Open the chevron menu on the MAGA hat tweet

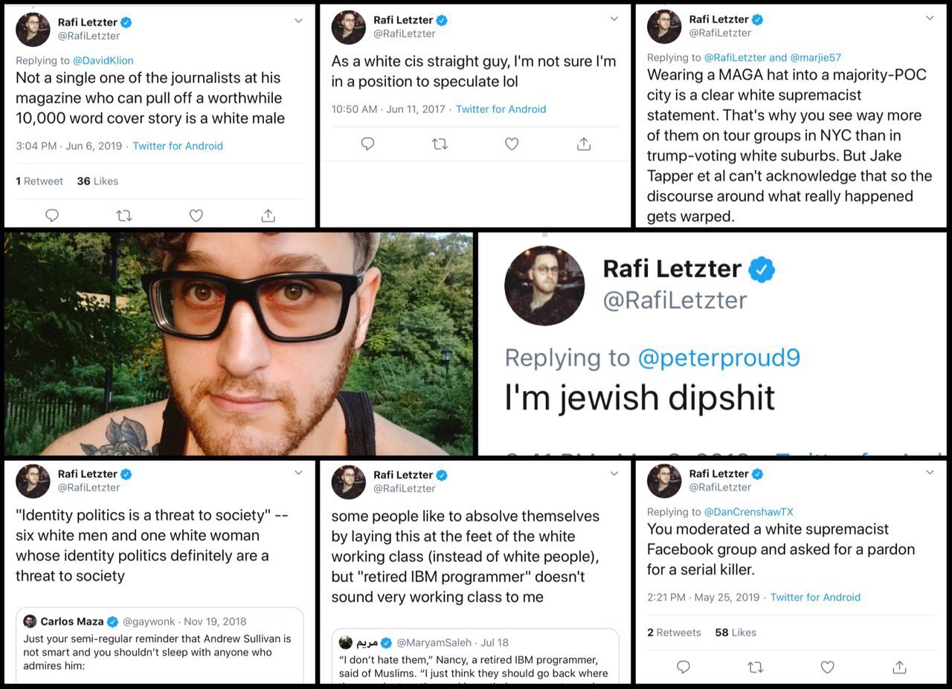930,19
